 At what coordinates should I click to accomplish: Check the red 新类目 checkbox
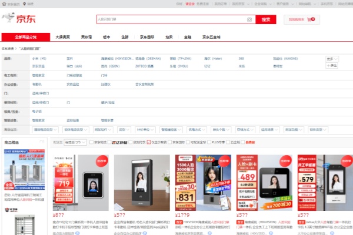pos(242,142)
